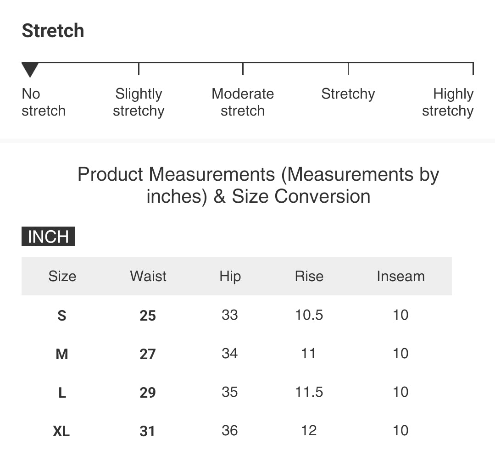Click the Size column header
Image resolution: width=495 pixels, height=455 pixels.
pyautogui.click(x=62, y=276)
